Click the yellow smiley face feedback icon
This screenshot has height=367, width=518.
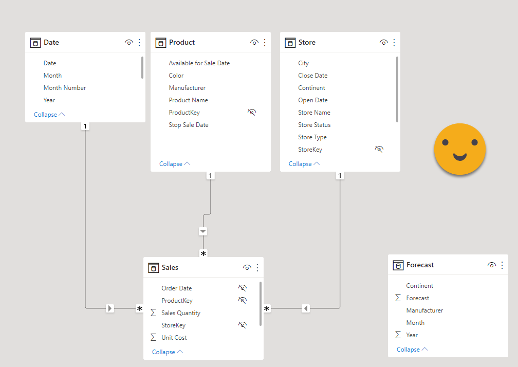(459, 149)
